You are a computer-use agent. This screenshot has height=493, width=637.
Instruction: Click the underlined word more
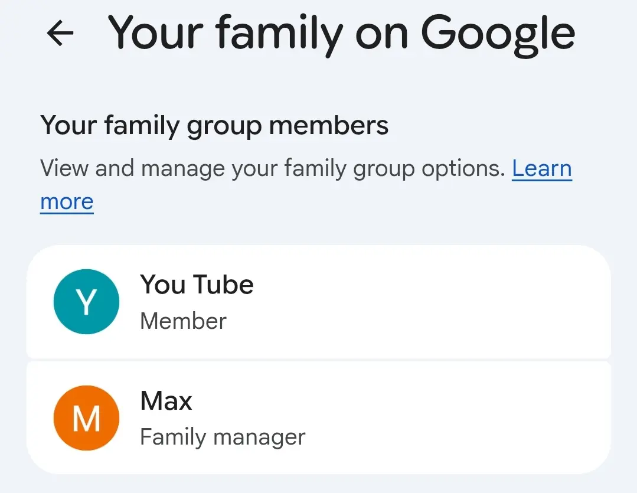[x=67, y=202]
